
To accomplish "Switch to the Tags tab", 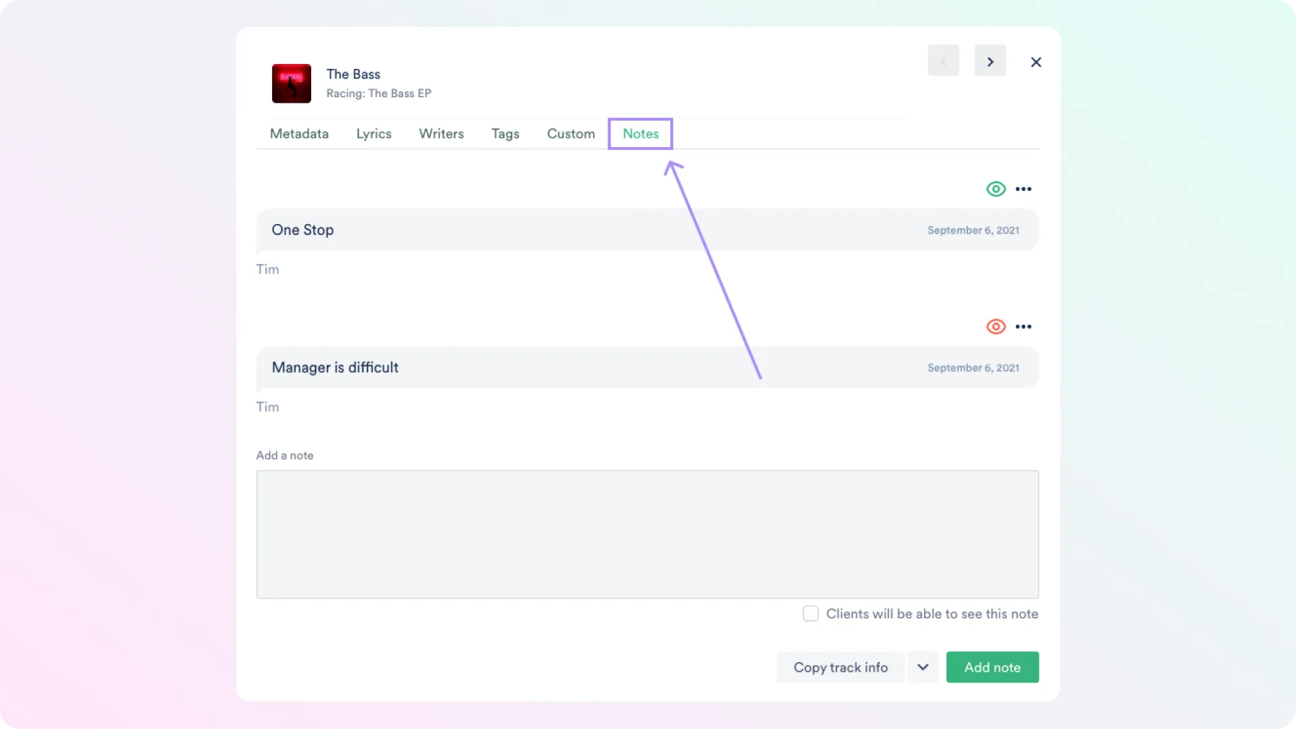I will coord(505,134).
